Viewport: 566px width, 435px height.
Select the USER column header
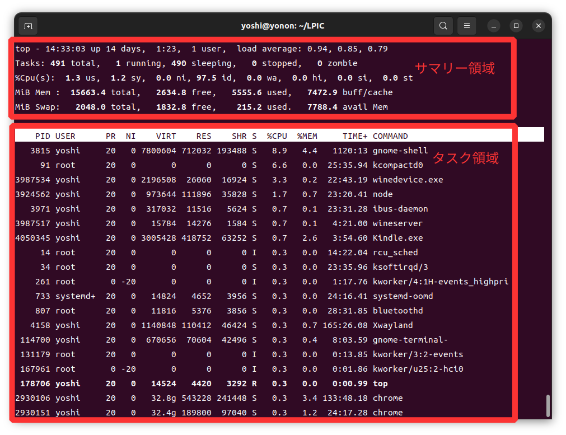[66, 136]
